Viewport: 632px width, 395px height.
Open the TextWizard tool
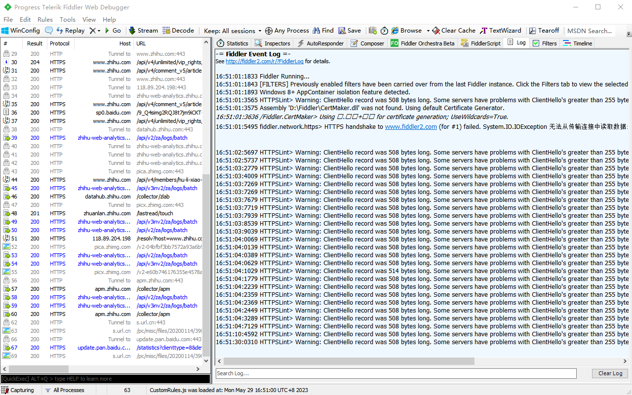(501, 31)
